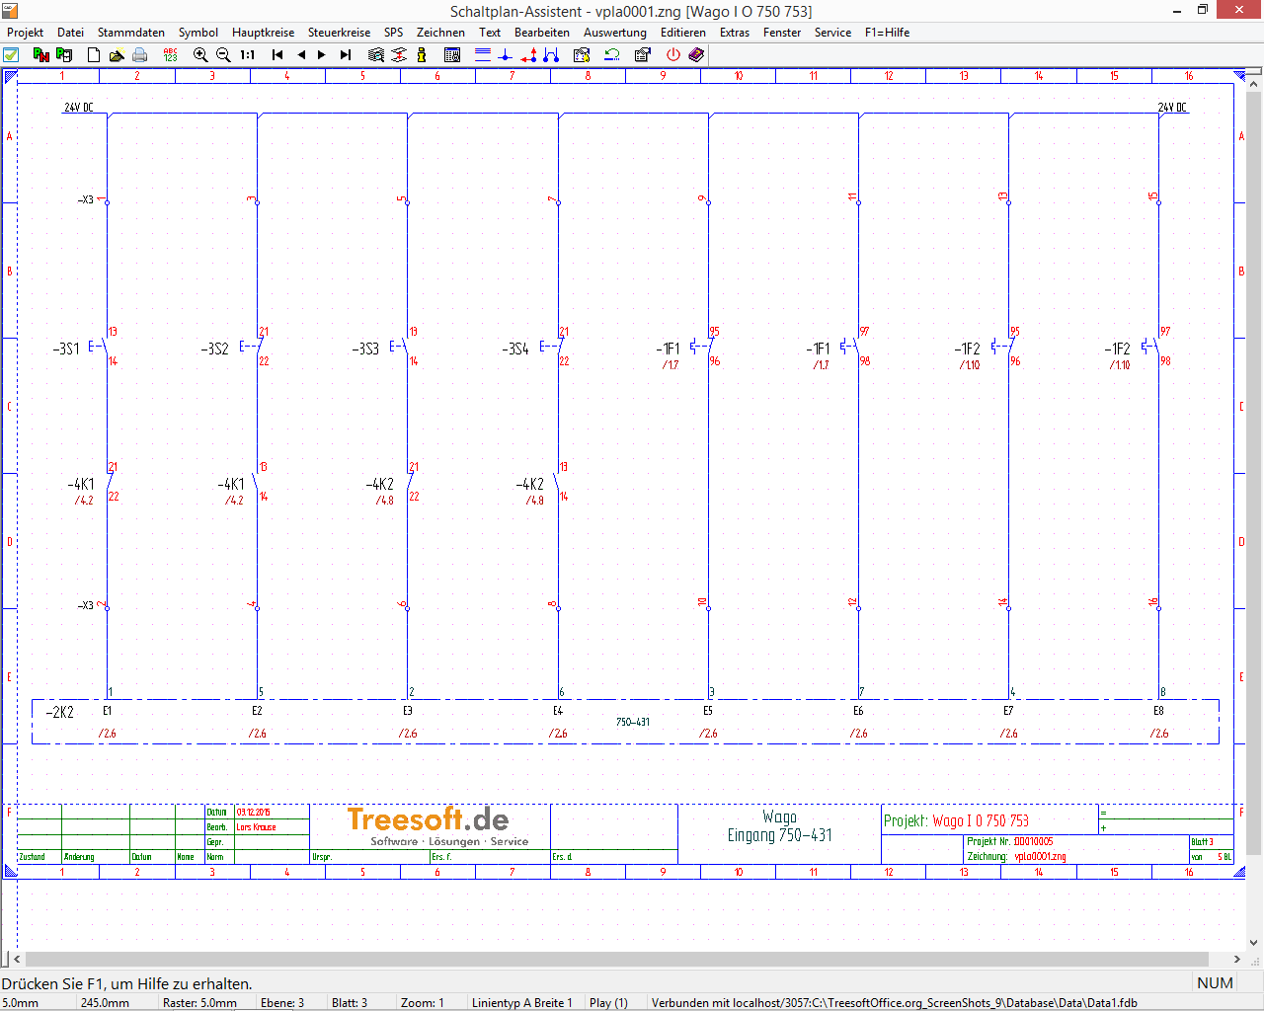Expand the Auswertung menu

614,33
